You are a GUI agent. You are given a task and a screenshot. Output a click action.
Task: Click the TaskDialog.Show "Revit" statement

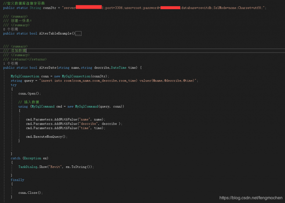(x=56, y=167)
